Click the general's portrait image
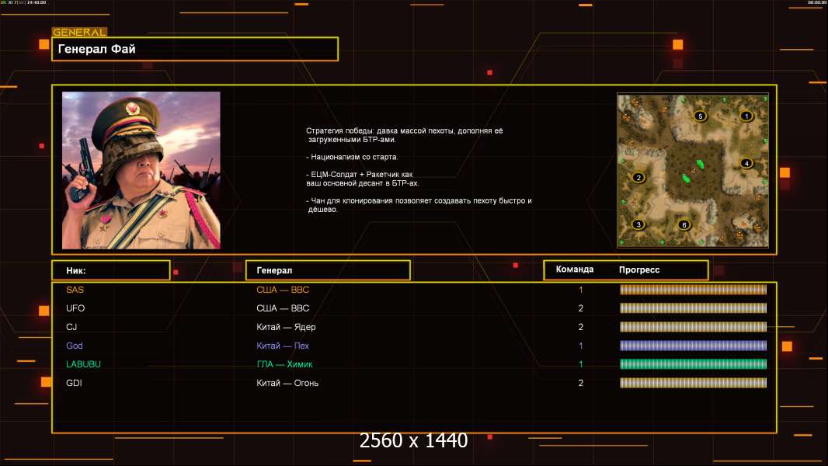This screenshot has width=828, height=466. (141, 170)
